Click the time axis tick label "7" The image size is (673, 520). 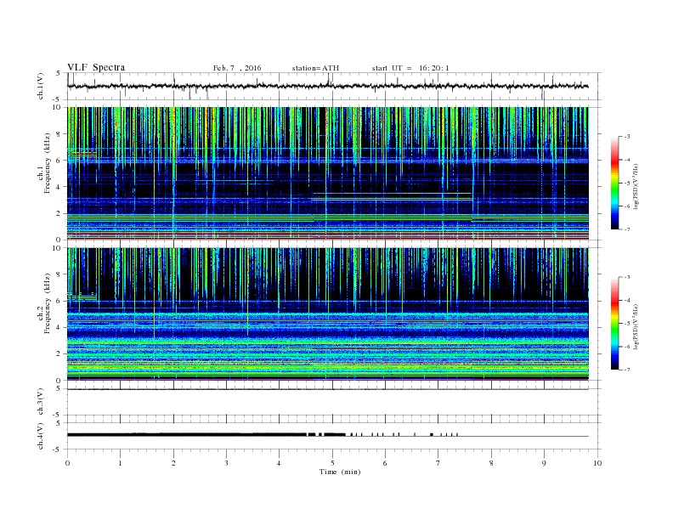[438, 463]
